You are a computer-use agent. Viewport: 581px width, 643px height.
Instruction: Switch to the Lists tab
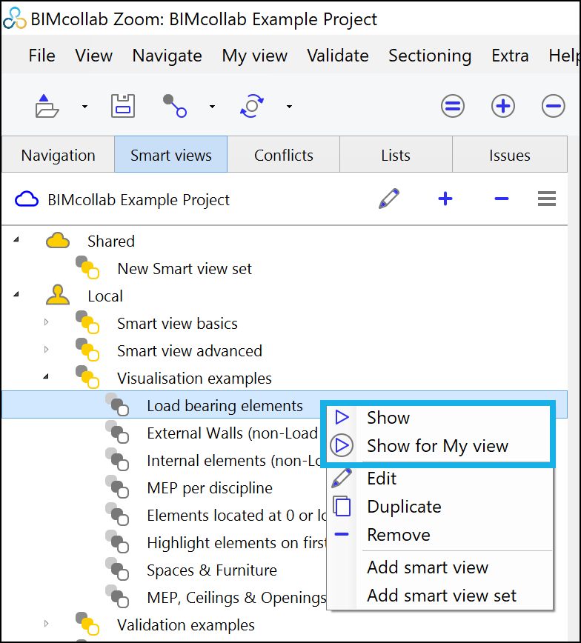[x=396, y=155]
